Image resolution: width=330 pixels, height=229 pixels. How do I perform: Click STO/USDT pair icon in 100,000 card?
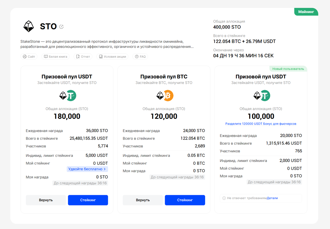coord(262,96)
